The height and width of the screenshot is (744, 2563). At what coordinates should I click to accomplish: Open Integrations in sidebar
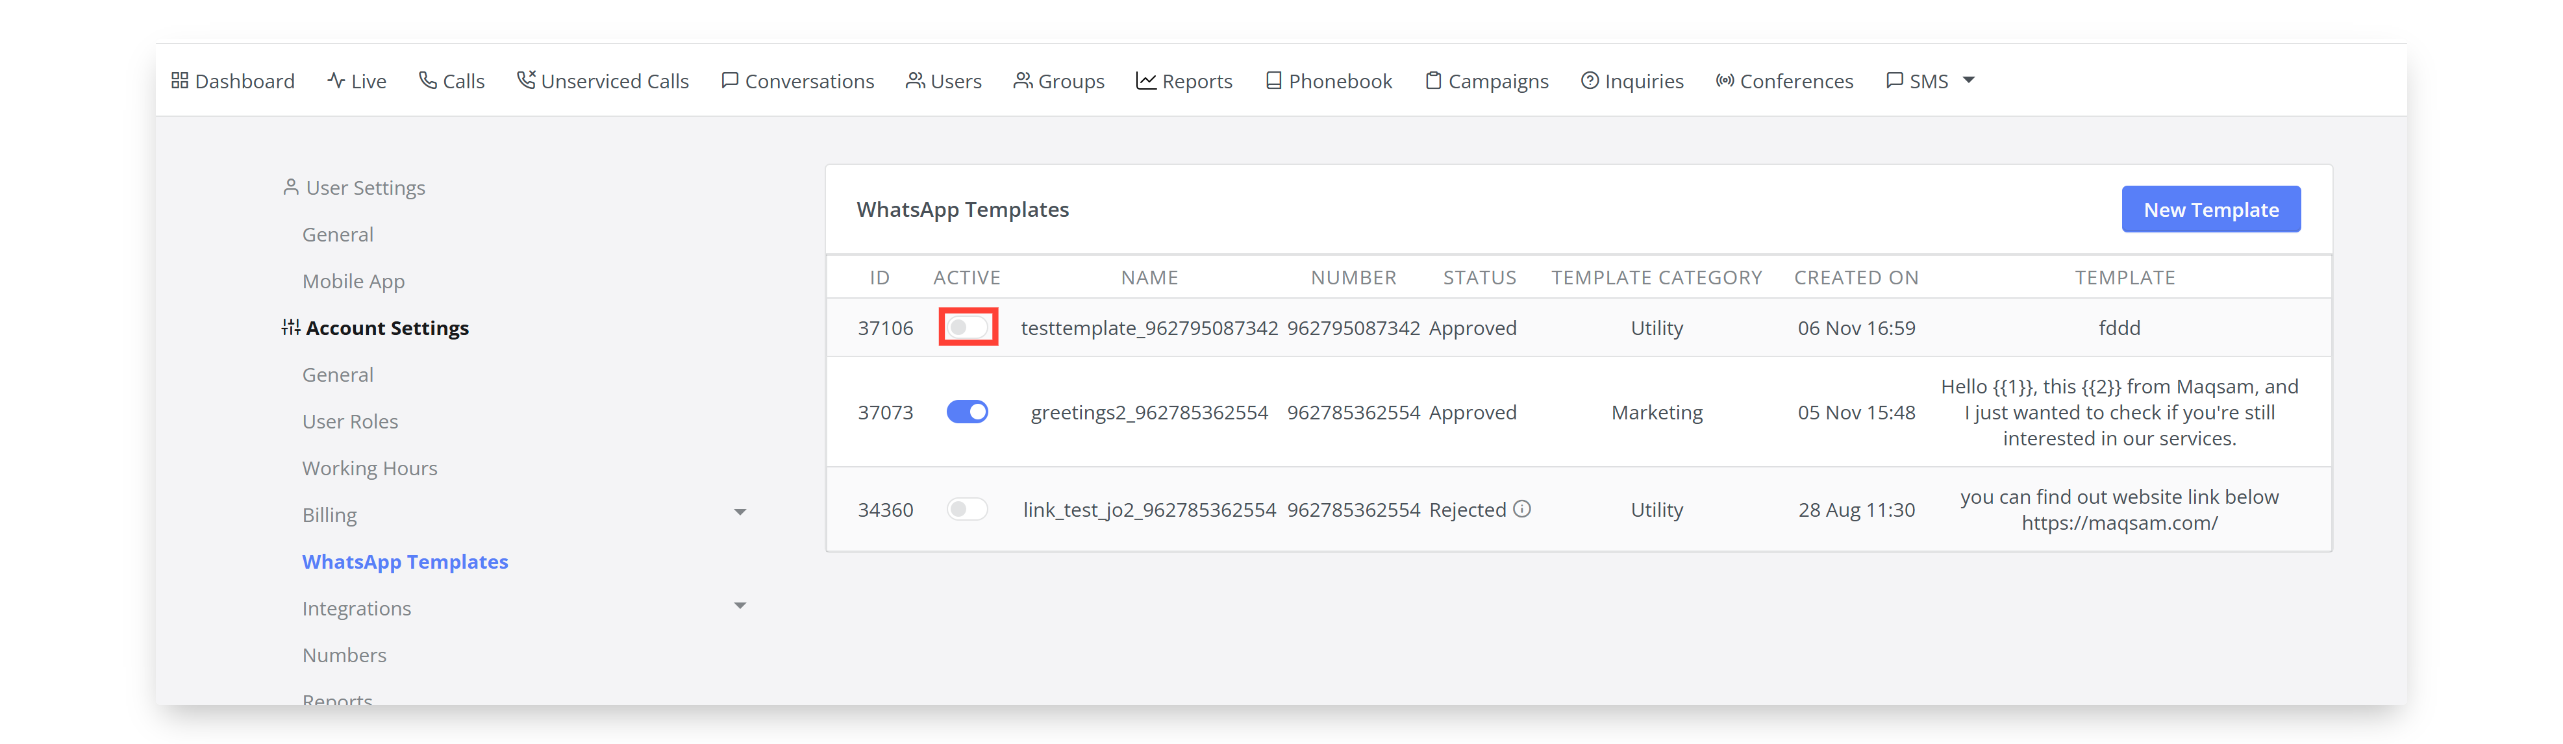click(x=356, y=609)
